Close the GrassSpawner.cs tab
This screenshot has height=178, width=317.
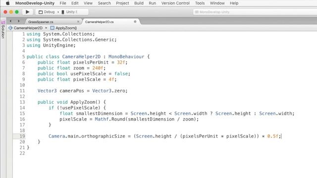[x=78, y=22]
